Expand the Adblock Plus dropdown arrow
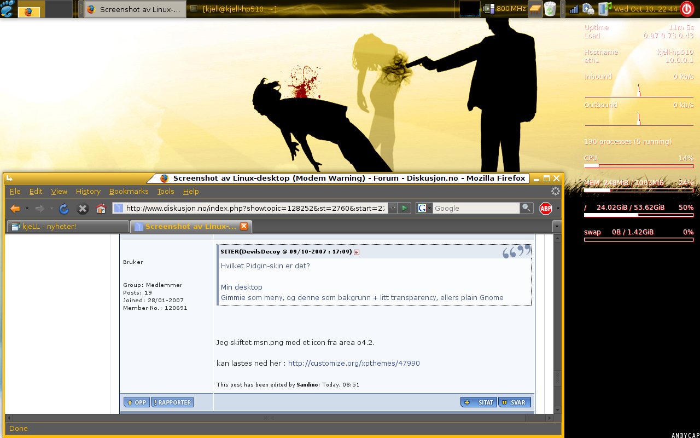This screenshot has width=700, height=438. pyautogui.click(x=558, y=208)
